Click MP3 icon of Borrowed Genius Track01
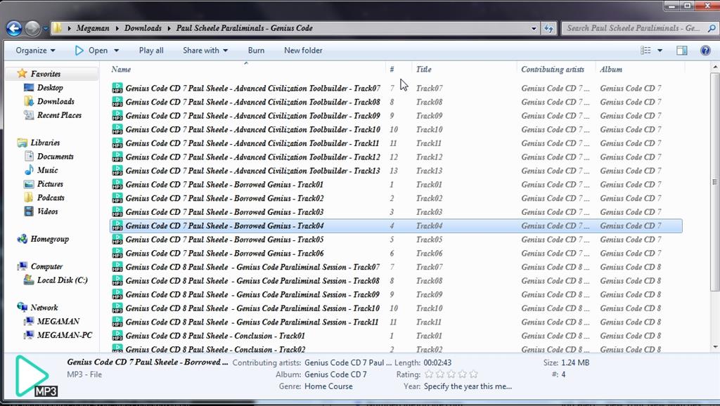 point(117,185)
